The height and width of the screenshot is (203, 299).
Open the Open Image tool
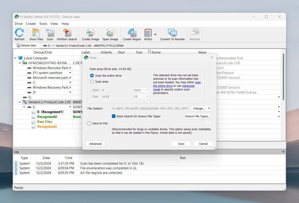(x=110, y=34)
